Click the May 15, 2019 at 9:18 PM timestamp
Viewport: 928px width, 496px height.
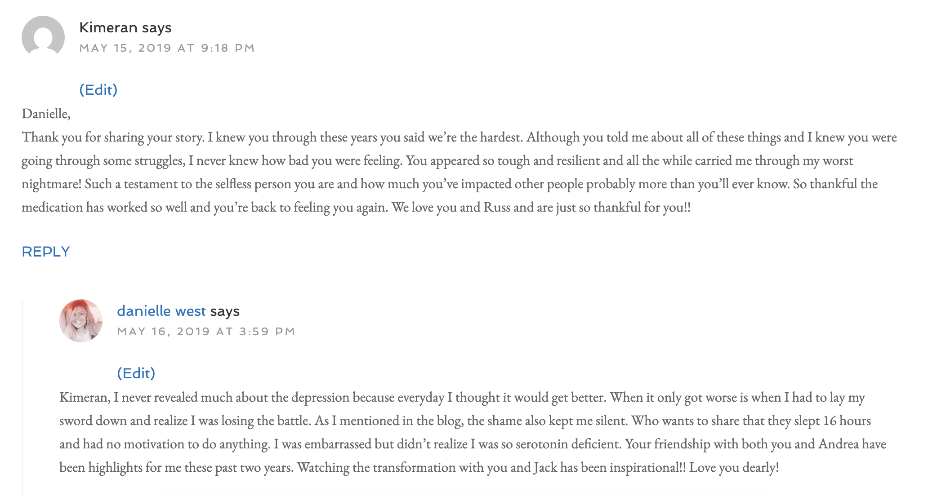point(167,48)
